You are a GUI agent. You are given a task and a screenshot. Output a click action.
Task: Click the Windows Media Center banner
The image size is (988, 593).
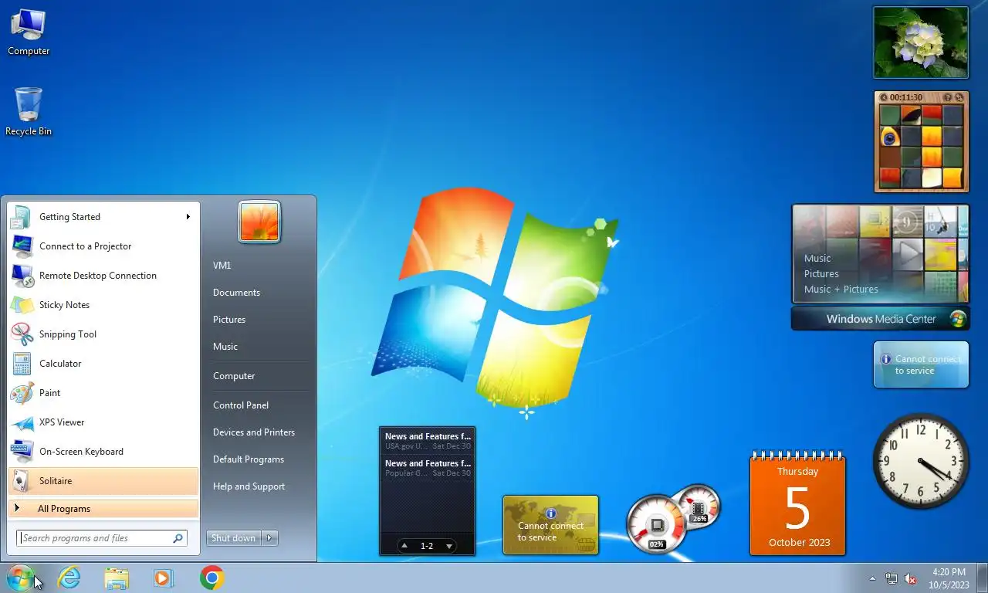click(881, 319)
